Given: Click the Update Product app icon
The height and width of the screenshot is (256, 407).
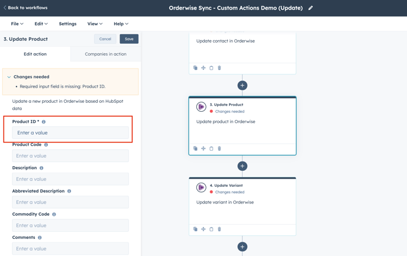Looking at the screenshot, I should pos(201,106).
